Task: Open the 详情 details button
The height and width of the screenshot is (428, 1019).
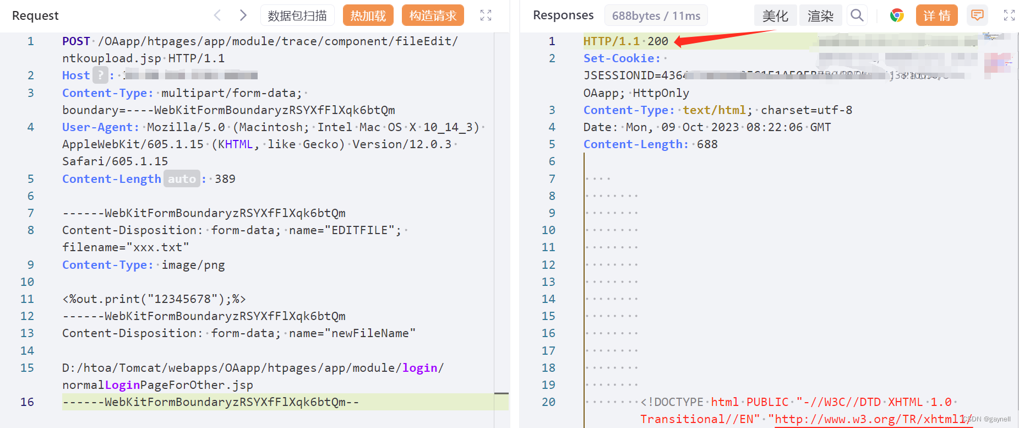Action: click(937, 15)
